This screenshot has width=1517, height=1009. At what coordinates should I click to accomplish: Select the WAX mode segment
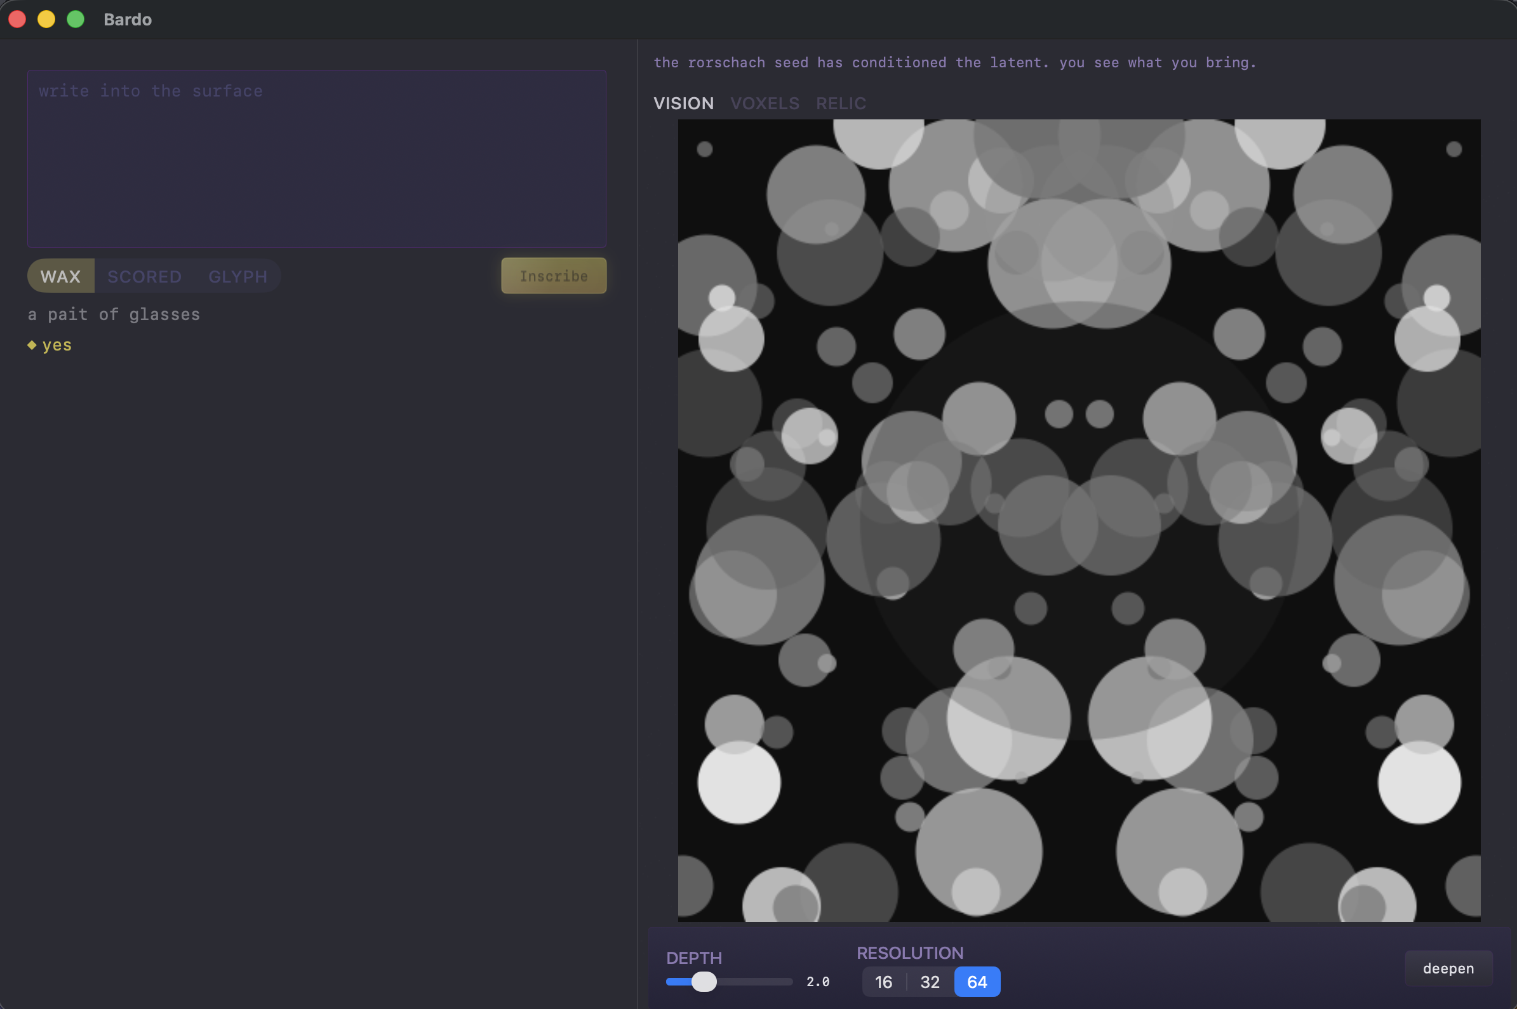pos(60,276)
